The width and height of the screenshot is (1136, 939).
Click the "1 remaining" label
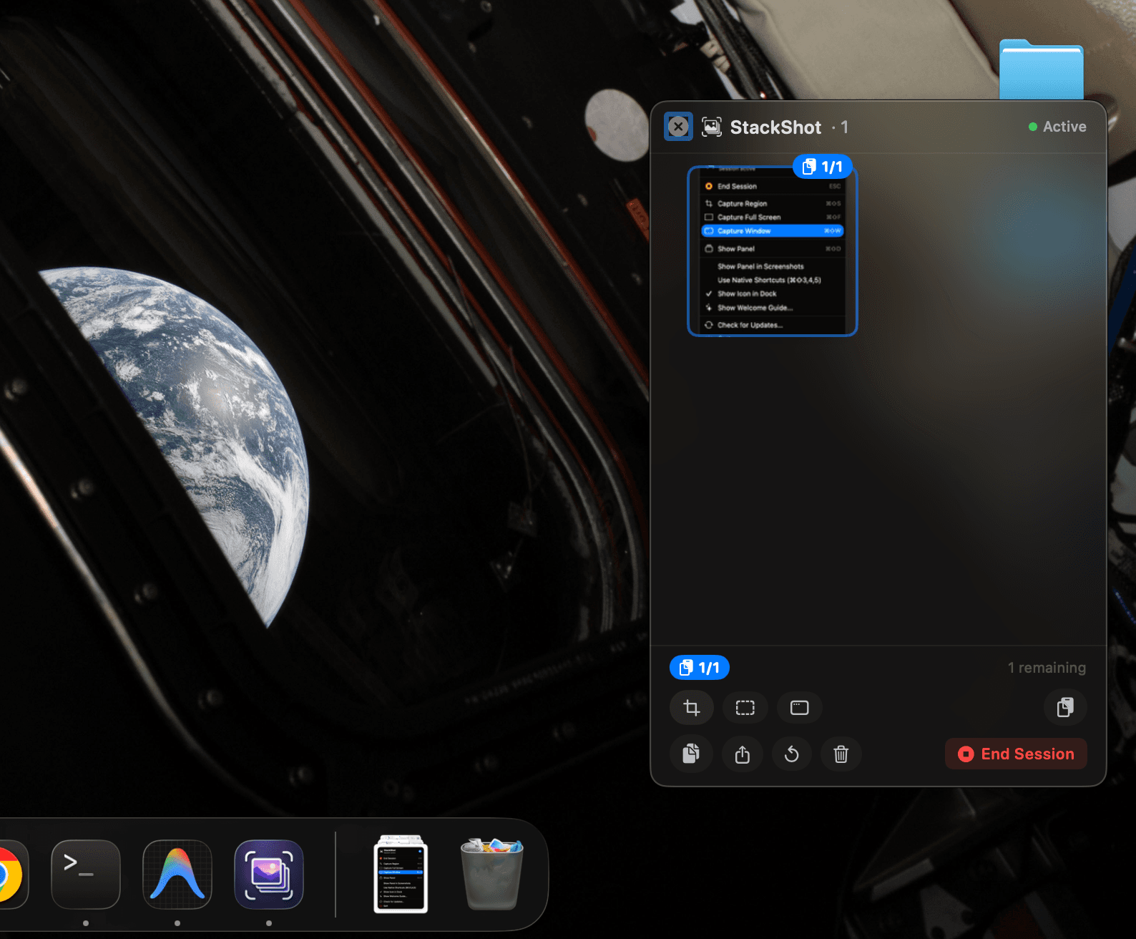[1047, 667]
